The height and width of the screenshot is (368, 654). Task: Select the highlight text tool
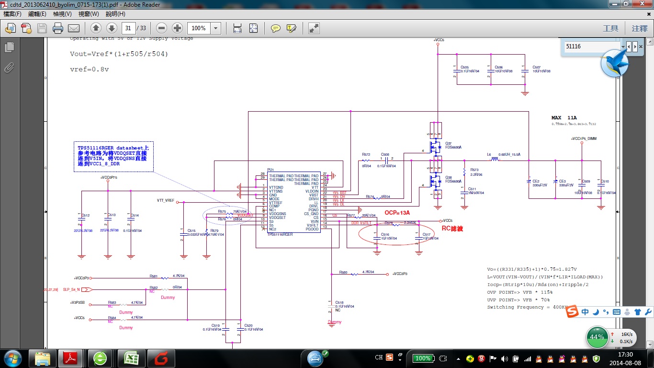pos(291,28)
